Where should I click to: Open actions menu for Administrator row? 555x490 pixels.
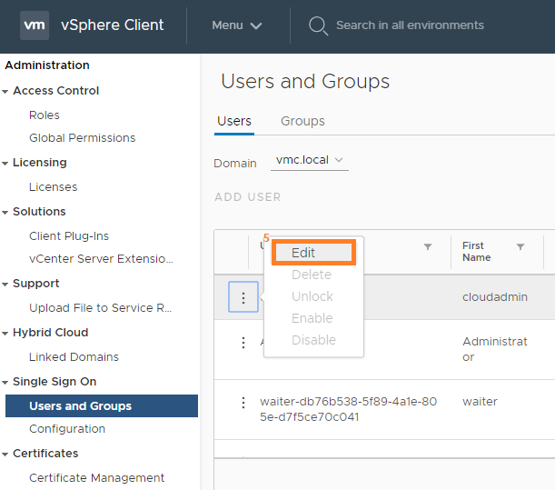pos(243,343)
